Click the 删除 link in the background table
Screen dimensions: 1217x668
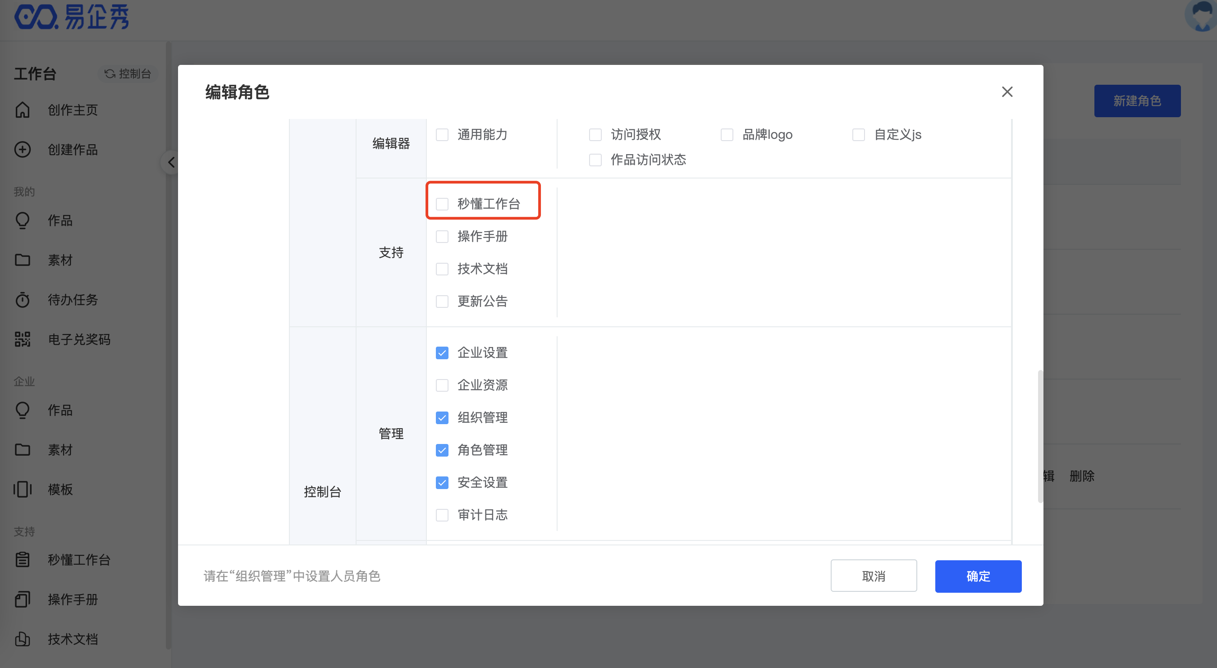1082,476
